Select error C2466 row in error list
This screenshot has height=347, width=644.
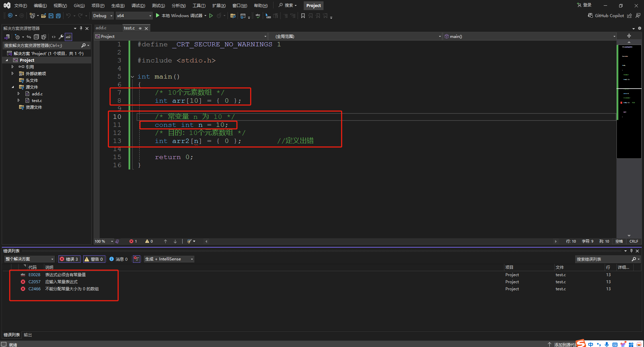click(x=321, y=289)
